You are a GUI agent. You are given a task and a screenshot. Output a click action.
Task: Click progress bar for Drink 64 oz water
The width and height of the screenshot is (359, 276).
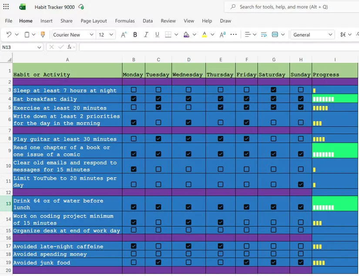point(323,208)
